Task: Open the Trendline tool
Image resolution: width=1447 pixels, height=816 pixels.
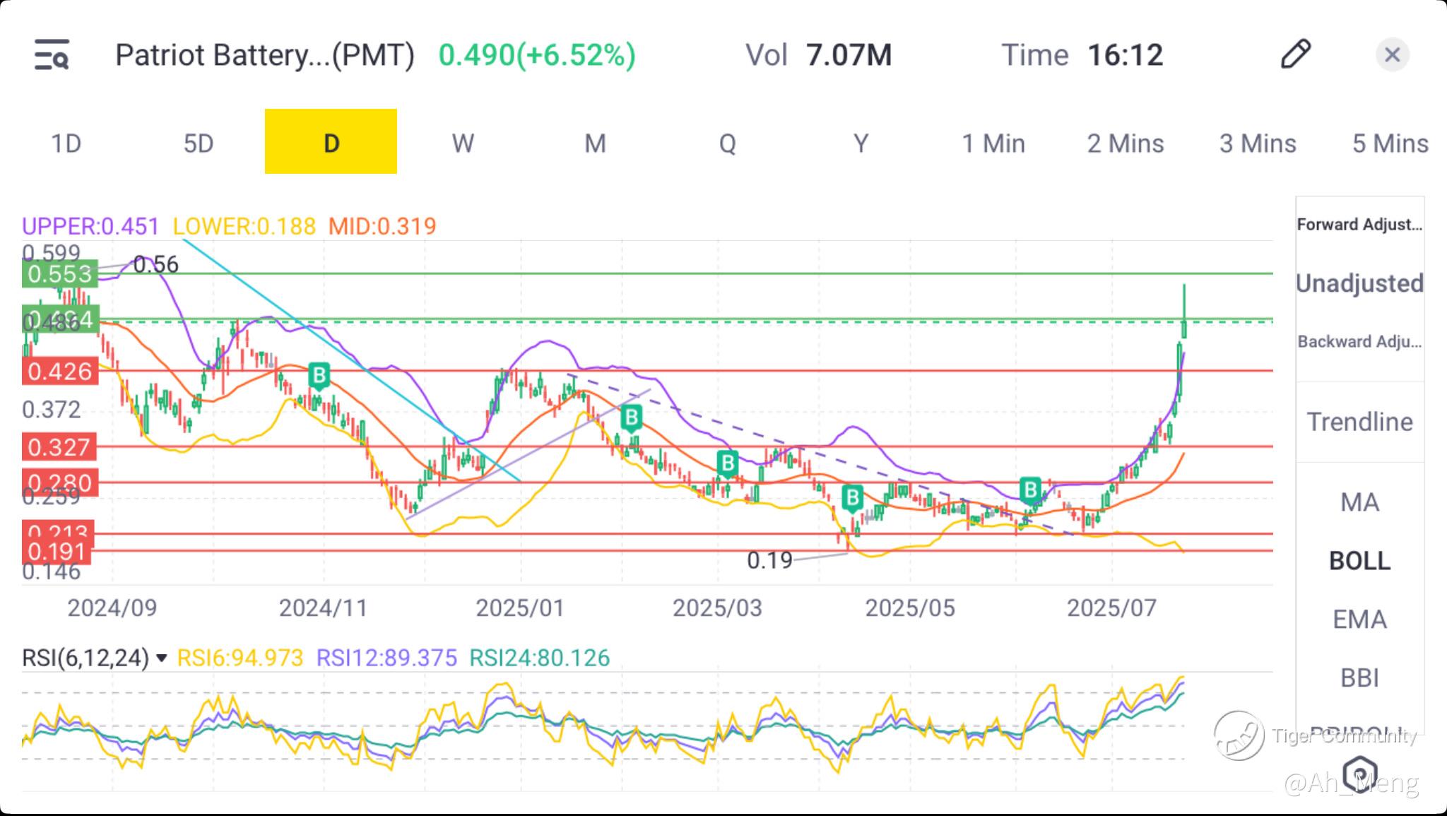Action: click(1359, 422)
